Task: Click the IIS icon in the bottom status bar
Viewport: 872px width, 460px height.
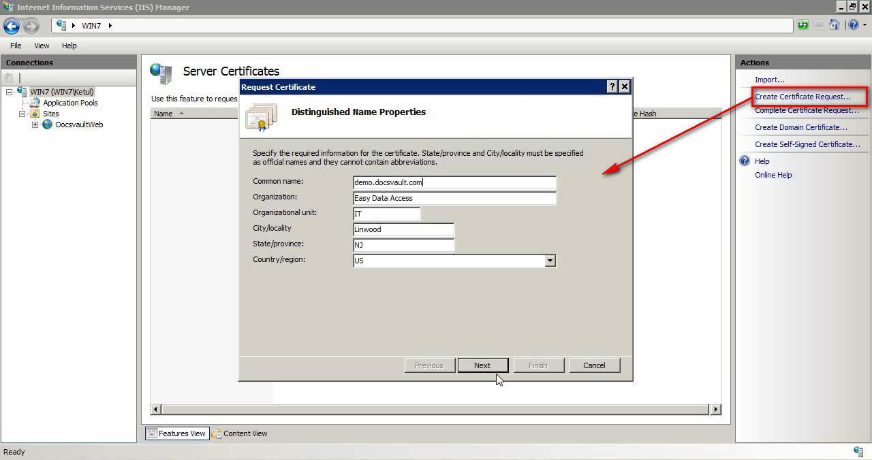Action: (x=858, y=451)
